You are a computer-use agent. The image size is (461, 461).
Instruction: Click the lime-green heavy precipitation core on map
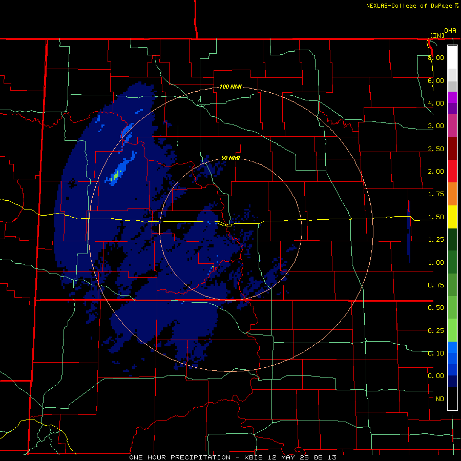(x=116, y=176)
